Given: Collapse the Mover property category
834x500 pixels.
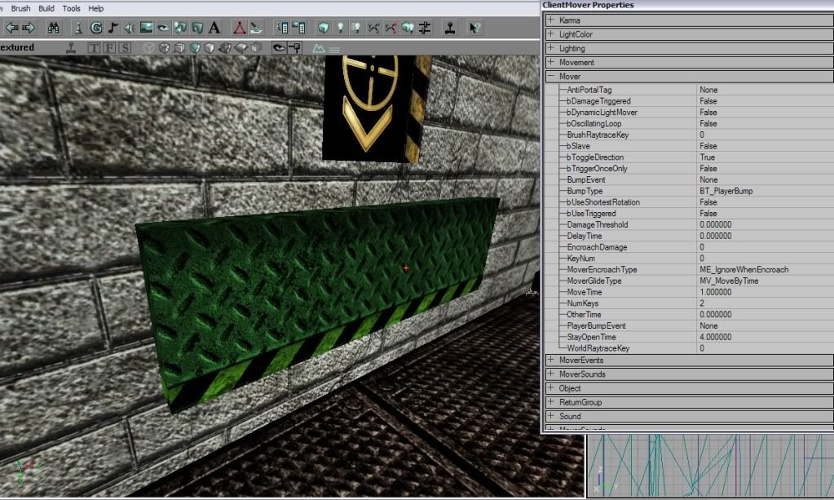Looking at the screenshot, I should [x=551, y=76].
